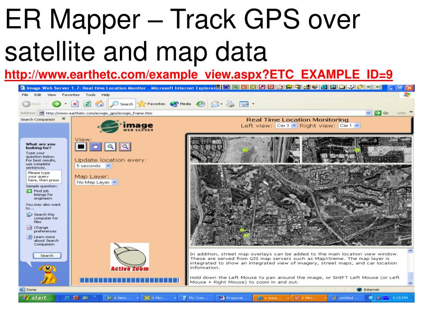Open the Right view Car 1 dropdown
The width and height of the screenshot is (440, 330).
coord(349,126)
